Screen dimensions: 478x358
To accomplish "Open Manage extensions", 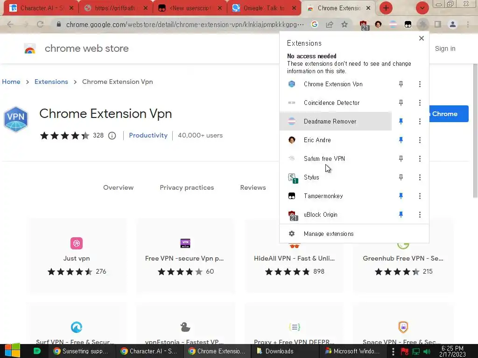I will pos(354,234).
